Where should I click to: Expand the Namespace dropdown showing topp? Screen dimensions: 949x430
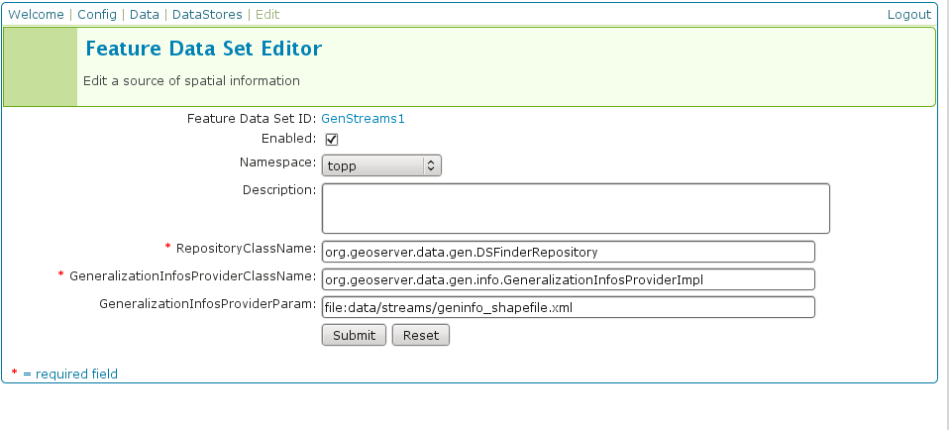(381, 165)
